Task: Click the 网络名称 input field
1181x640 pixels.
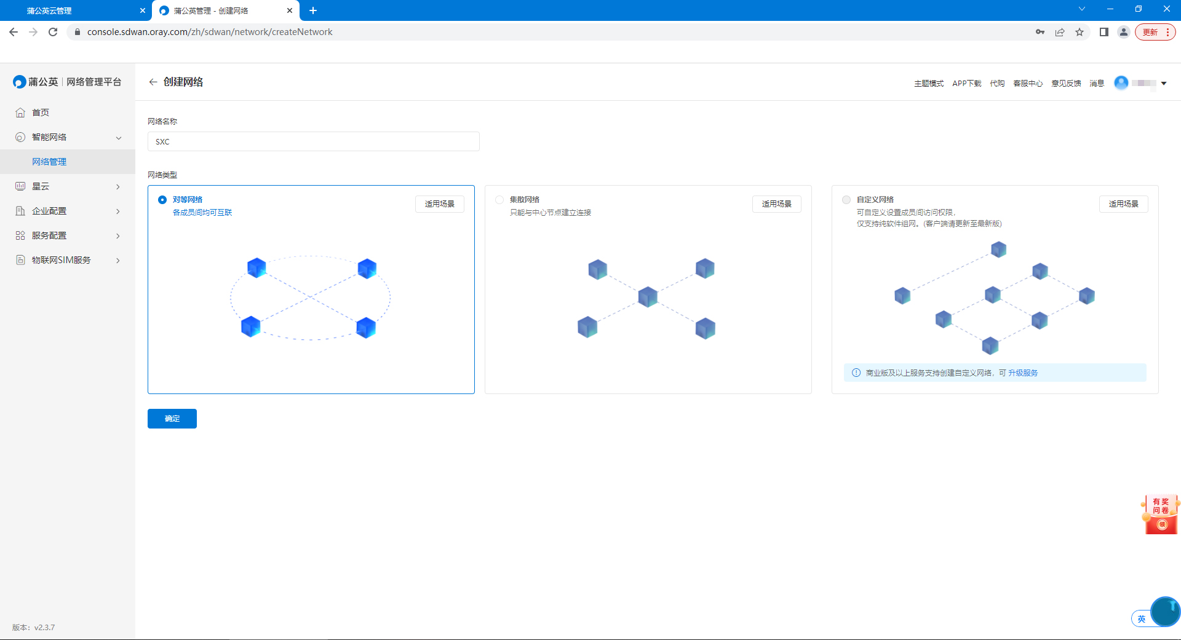Action: point(314,141)
